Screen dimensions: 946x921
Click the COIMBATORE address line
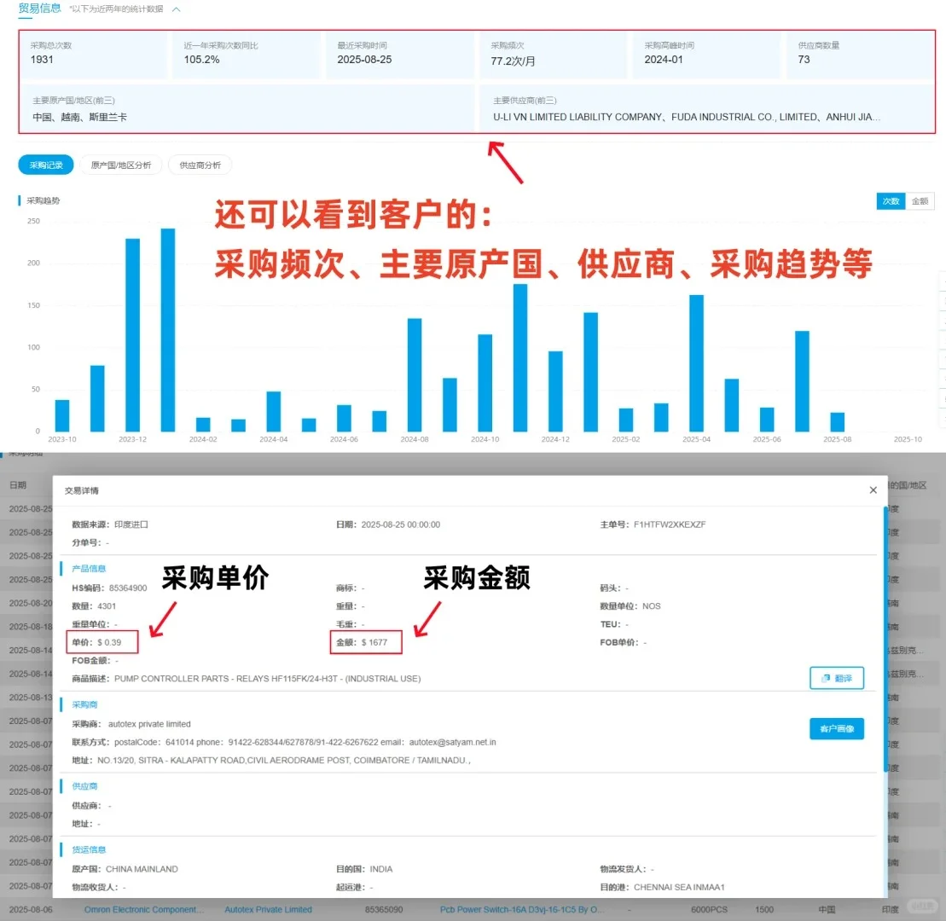point(284,760)
